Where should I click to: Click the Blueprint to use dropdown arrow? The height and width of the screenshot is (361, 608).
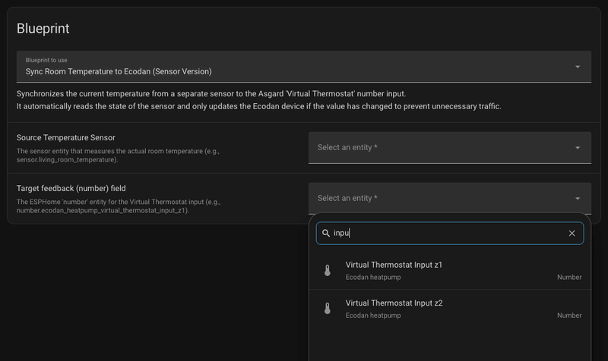pyautogui.click(x=578, y=67)
